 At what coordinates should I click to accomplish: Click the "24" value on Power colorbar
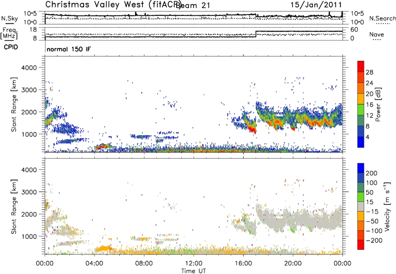(x=369, y=83)
